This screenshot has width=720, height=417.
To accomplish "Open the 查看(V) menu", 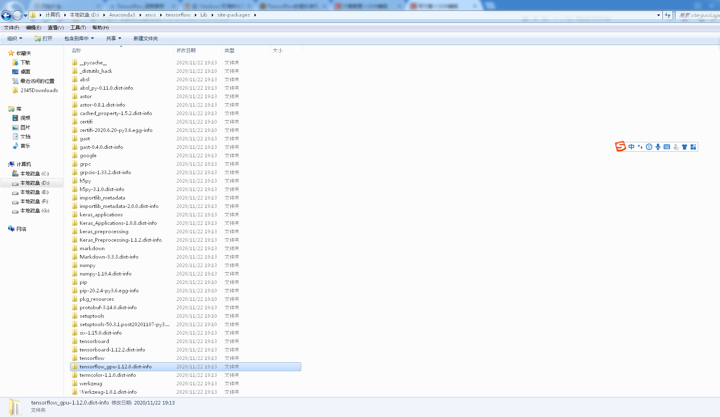I will coord(56,28).
